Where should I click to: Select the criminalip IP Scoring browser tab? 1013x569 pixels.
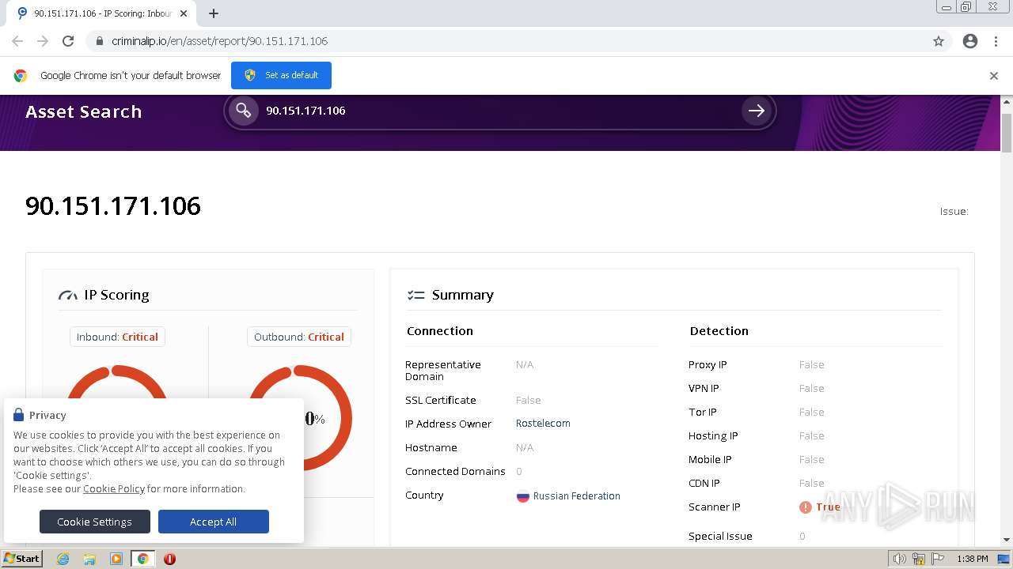[101, 13]
